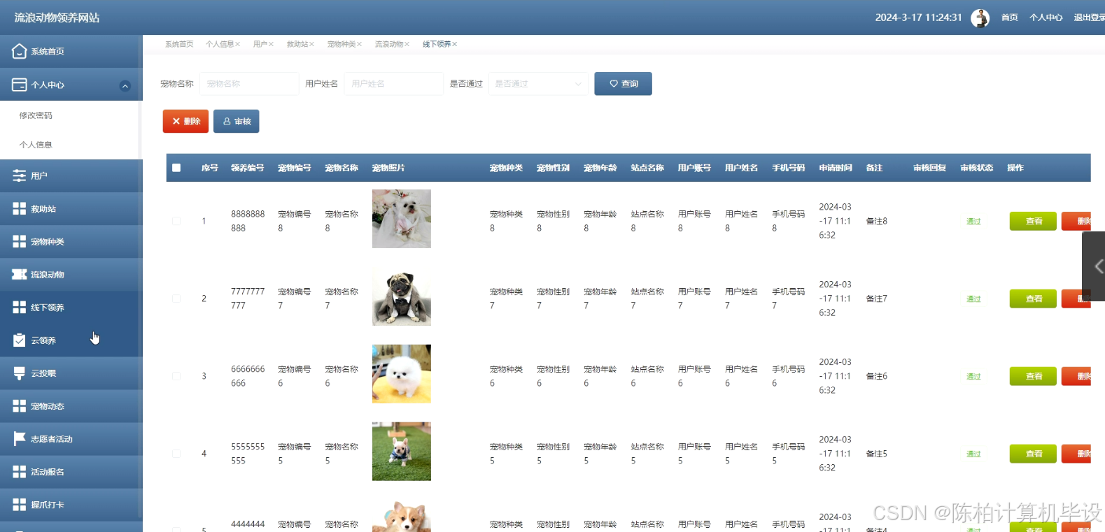This screenshot has width=1105, height=532.
Task: Click the 个人中心 card icon in sidebar
Action: (x=19, y=85)
